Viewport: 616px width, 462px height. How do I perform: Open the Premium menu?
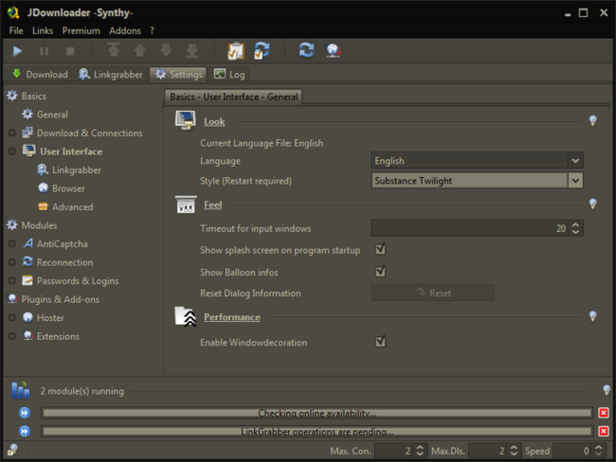pos(81,30)
